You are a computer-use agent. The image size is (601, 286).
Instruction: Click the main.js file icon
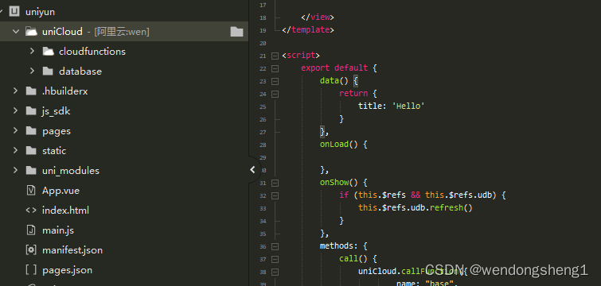point(31,230)
